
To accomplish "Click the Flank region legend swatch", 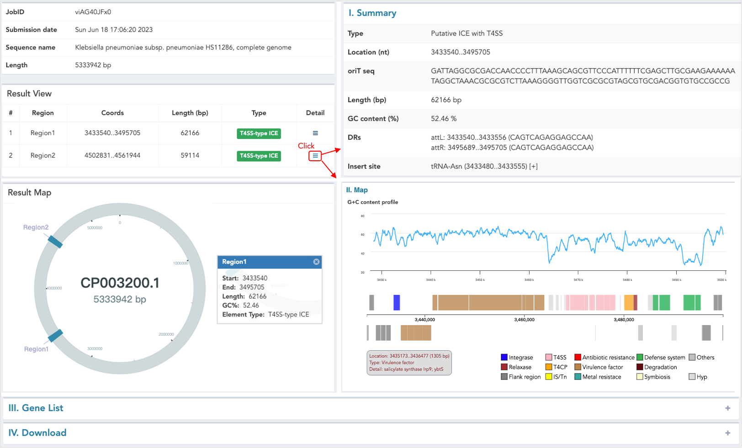I will click(504, 377).
